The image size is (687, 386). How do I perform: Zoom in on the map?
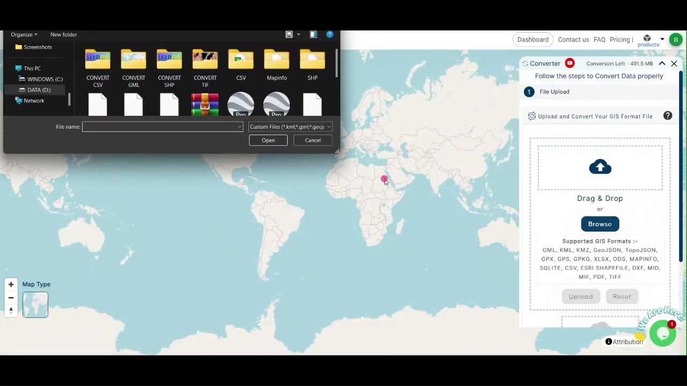point(11,285)
